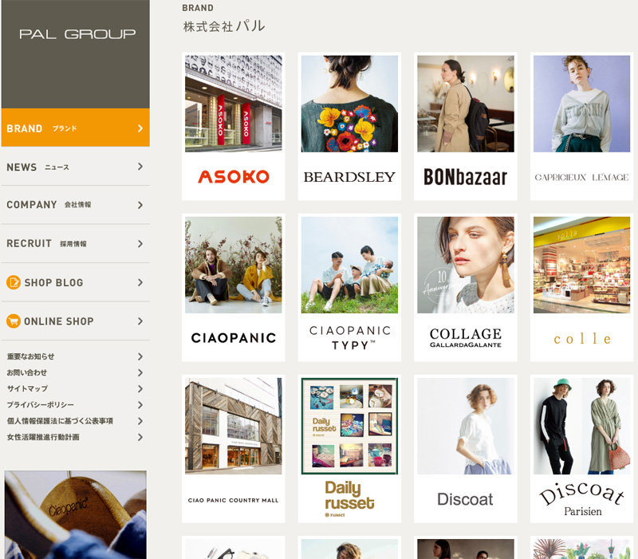Open the プライバシーポリシー link

41,405
